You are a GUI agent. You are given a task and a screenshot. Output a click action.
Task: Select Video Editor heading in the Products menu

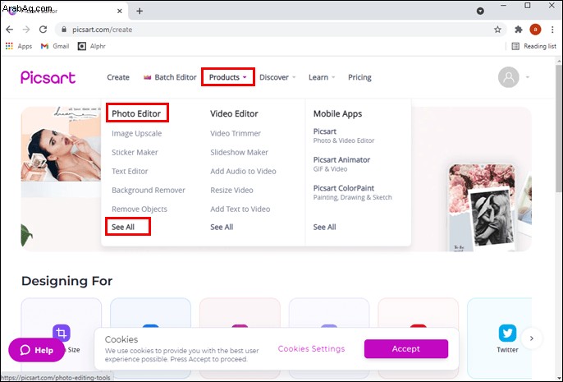pos(234,113)
